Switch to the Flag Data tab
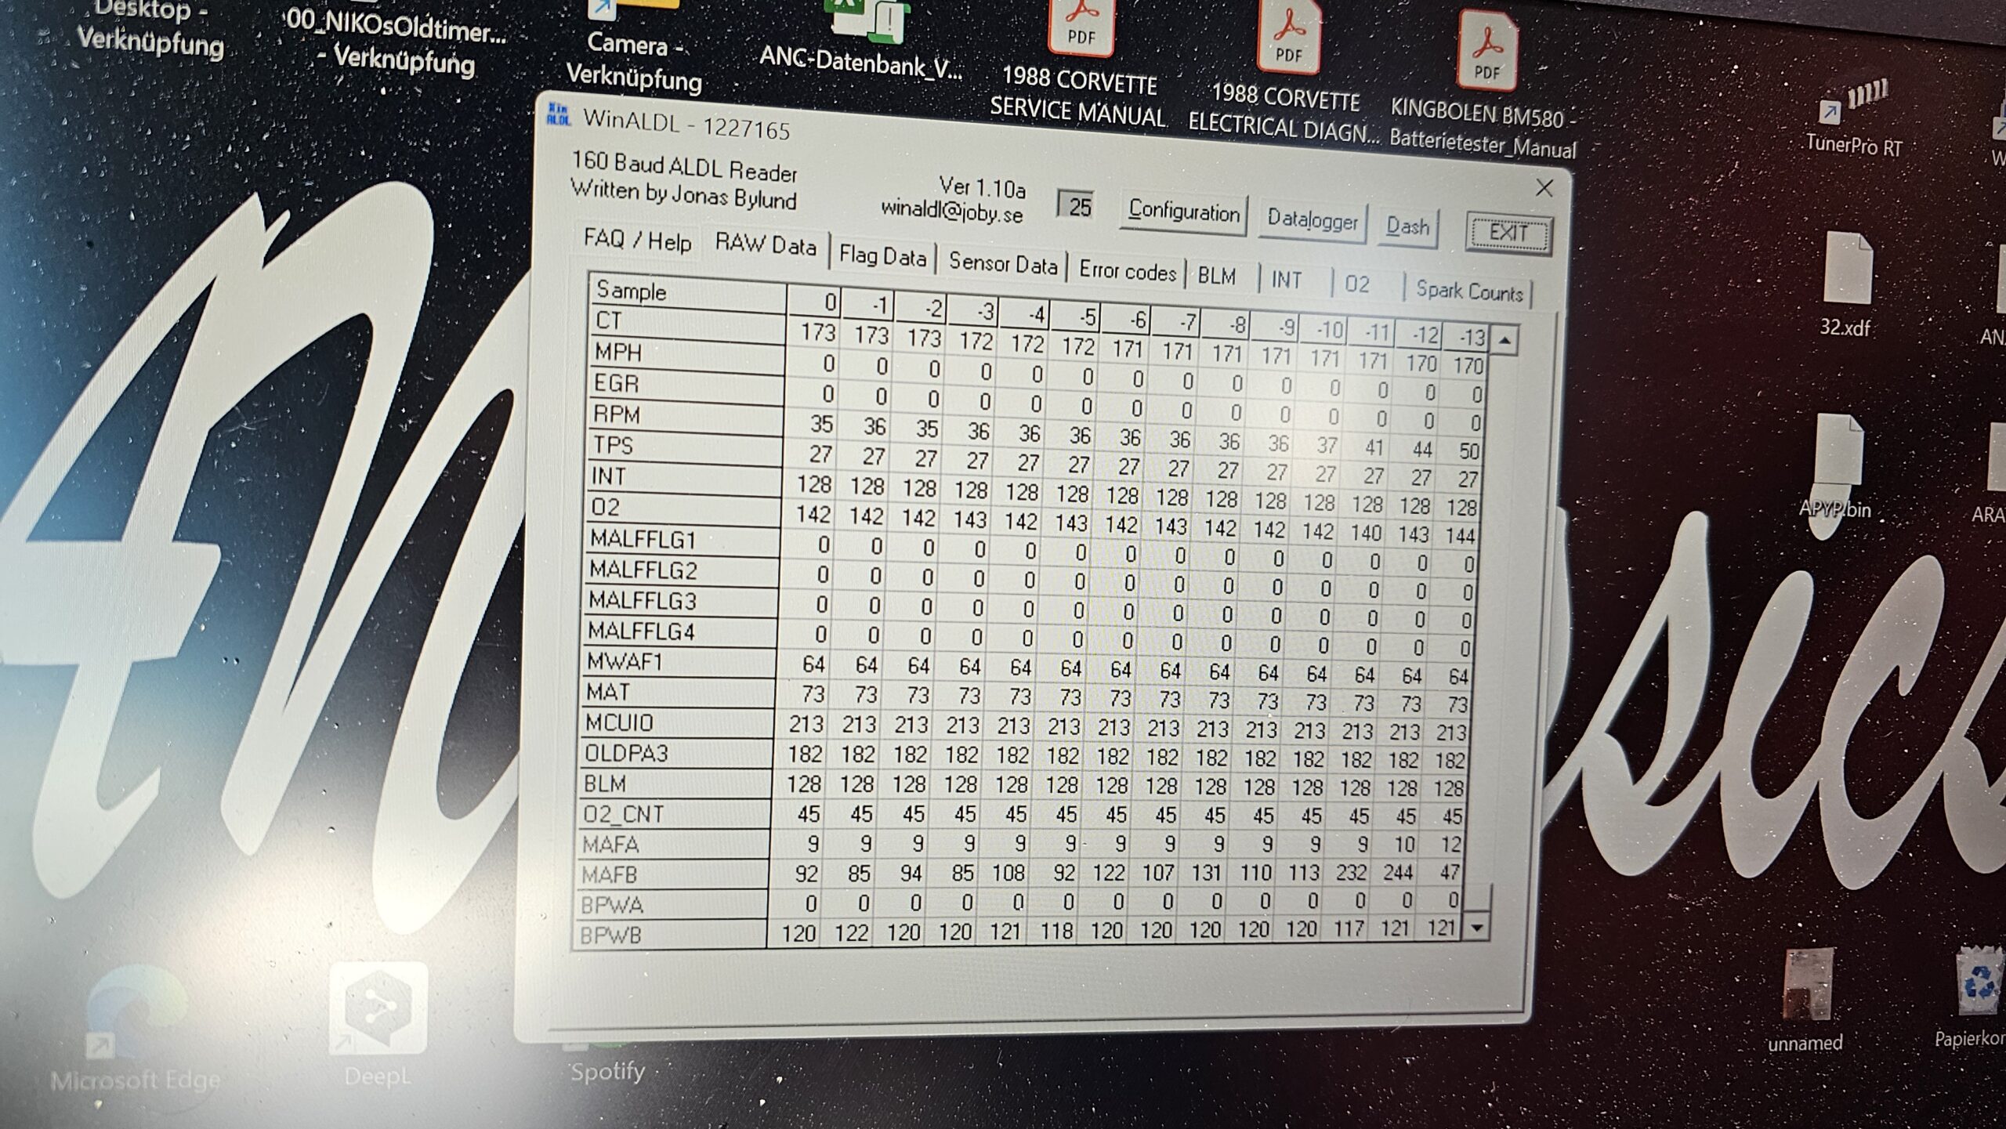This screenshot has height=1129, width=2006. [x=882, y=255]
